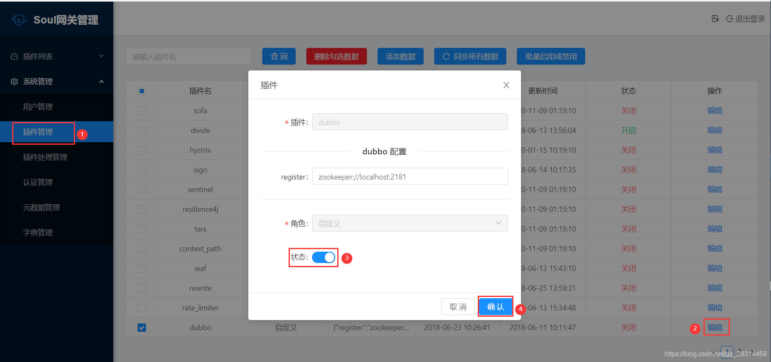Check the hystrix row checkbox

click(x=142, y=150)
